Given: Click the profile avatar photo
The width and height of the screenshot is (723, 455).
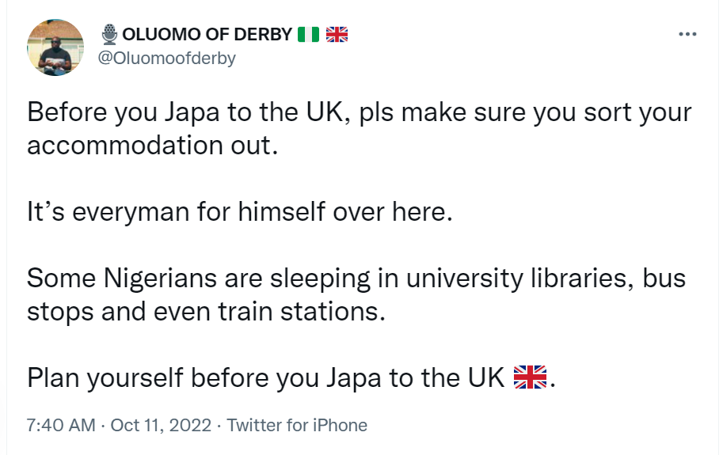Looking at the screenshot, I should (55, 47).
